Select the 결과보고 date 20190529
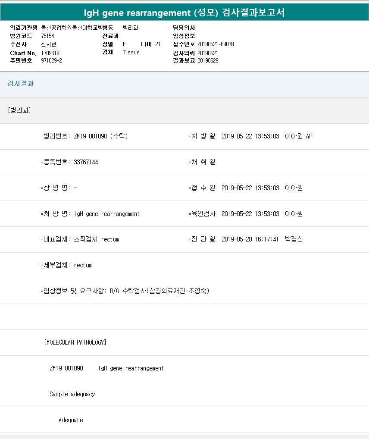This screenshot has width=369, height=439. tap(208, 60)
